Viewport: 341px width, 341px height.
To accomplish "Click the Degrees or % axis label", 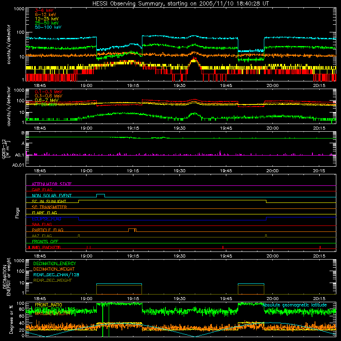I will click(x=11, y=319).
